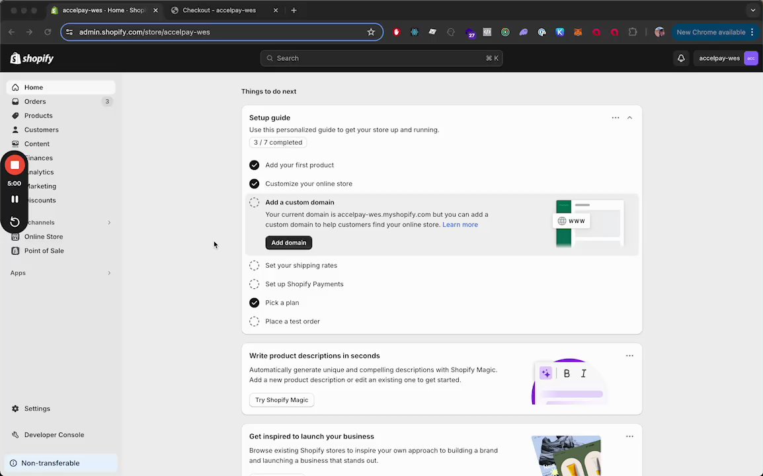Click the Chrome profile avatar
Image resolution: width=763 pixels, height=476 pixels.
click(x=659, y=32)
